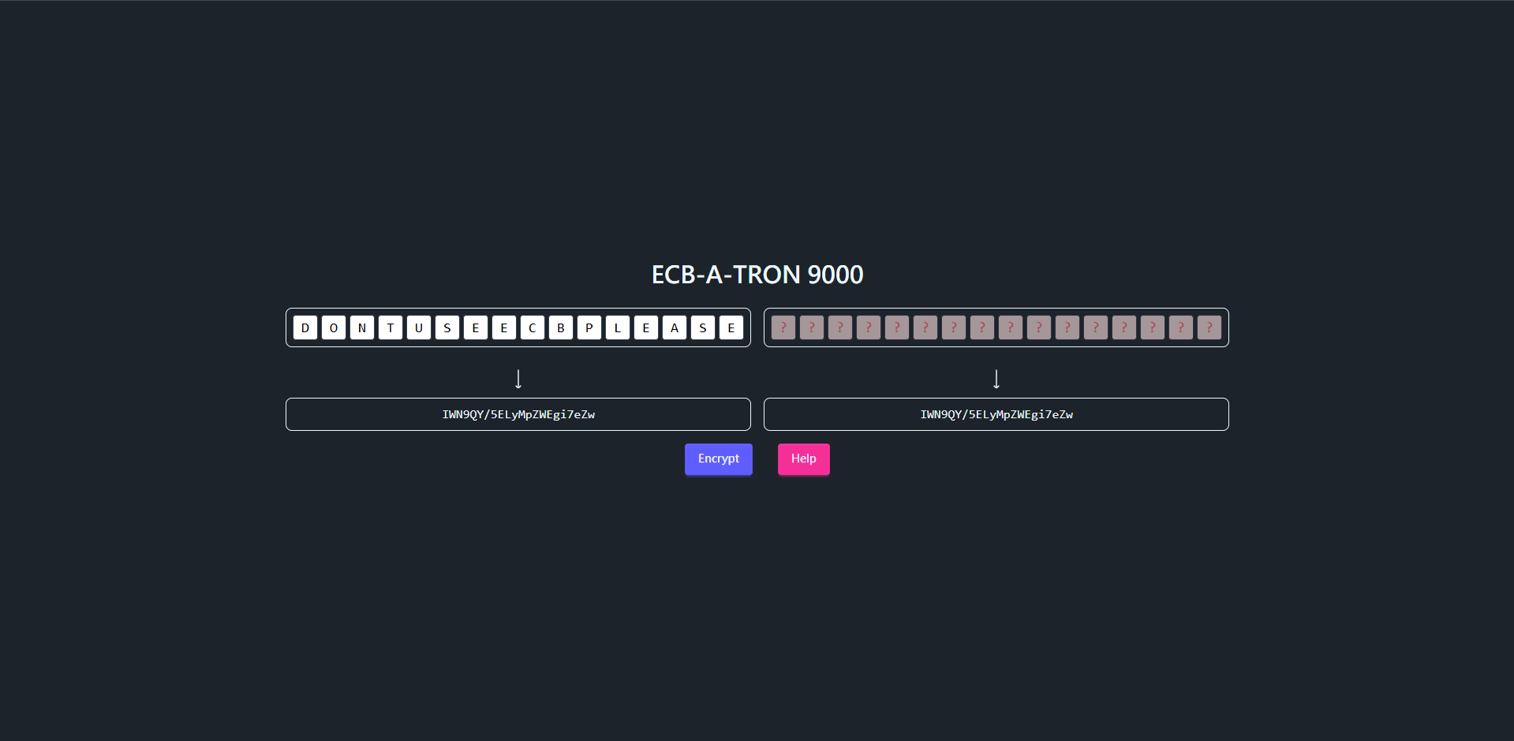Screen dimensions: 1514x741
Task: Focus the letter O input box
Action: [334, 327]
